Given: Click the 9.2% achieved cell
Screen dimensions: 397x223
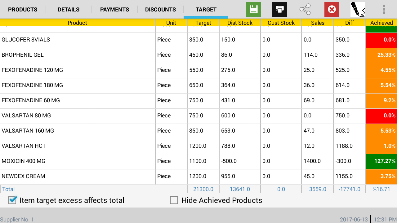Looking at the screenshot, I should click(381, 101).
